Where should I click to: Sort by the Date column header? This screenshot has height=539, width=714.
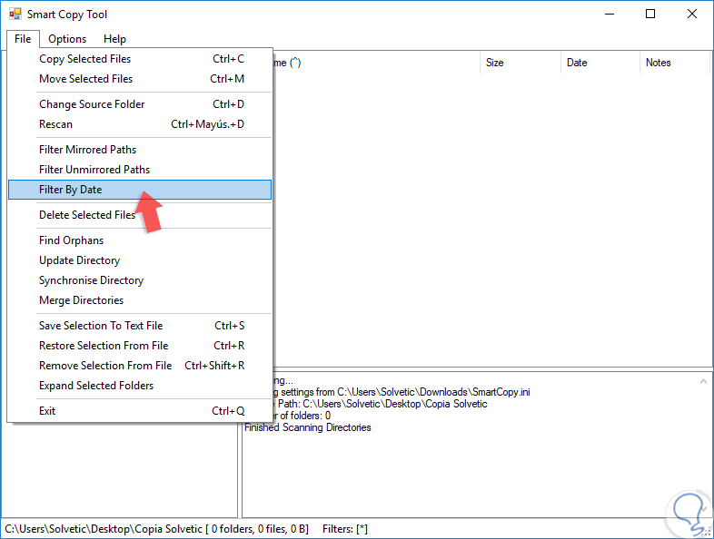(600, 63)
